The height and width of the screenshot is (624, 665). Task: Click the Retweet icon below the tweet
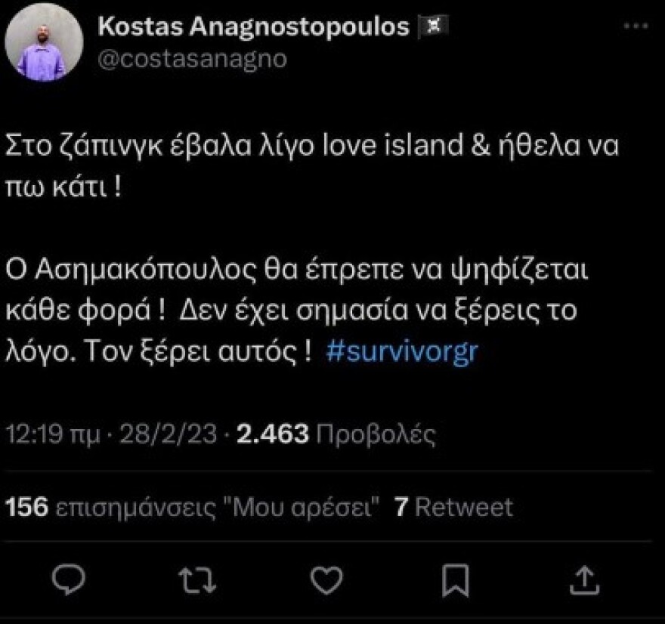(196, 579)
